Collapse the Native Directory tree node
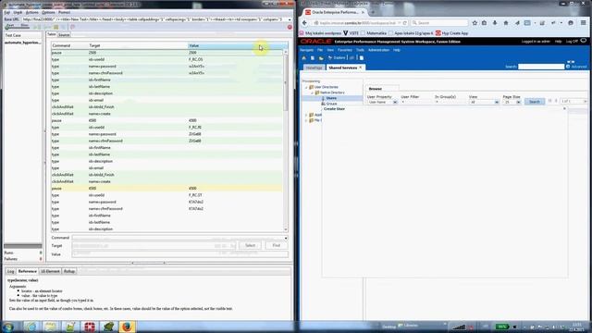Image resolution: width=592 pixels, height=333 pixels. 313,92
